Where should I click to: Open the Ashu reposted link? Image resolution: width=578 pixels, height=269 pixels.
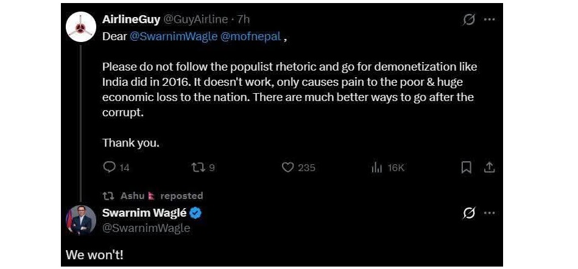click(132, 195)
